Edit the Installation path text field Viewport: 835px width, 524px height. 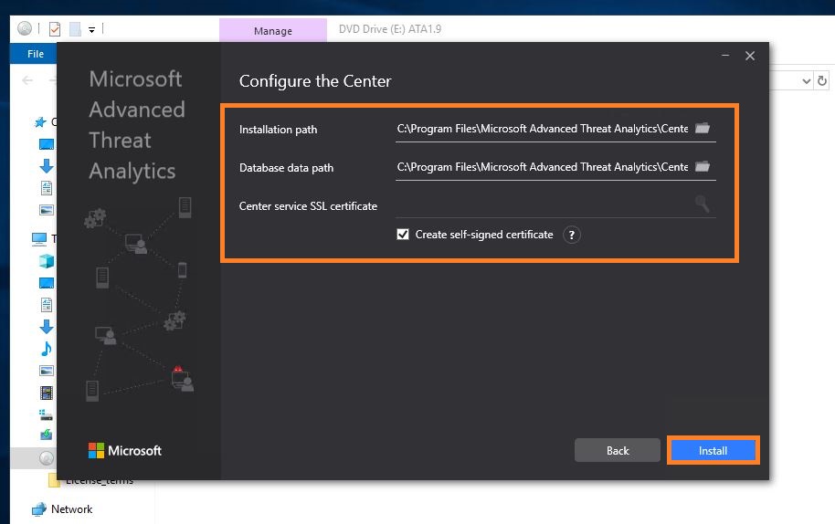pos(542,129)
